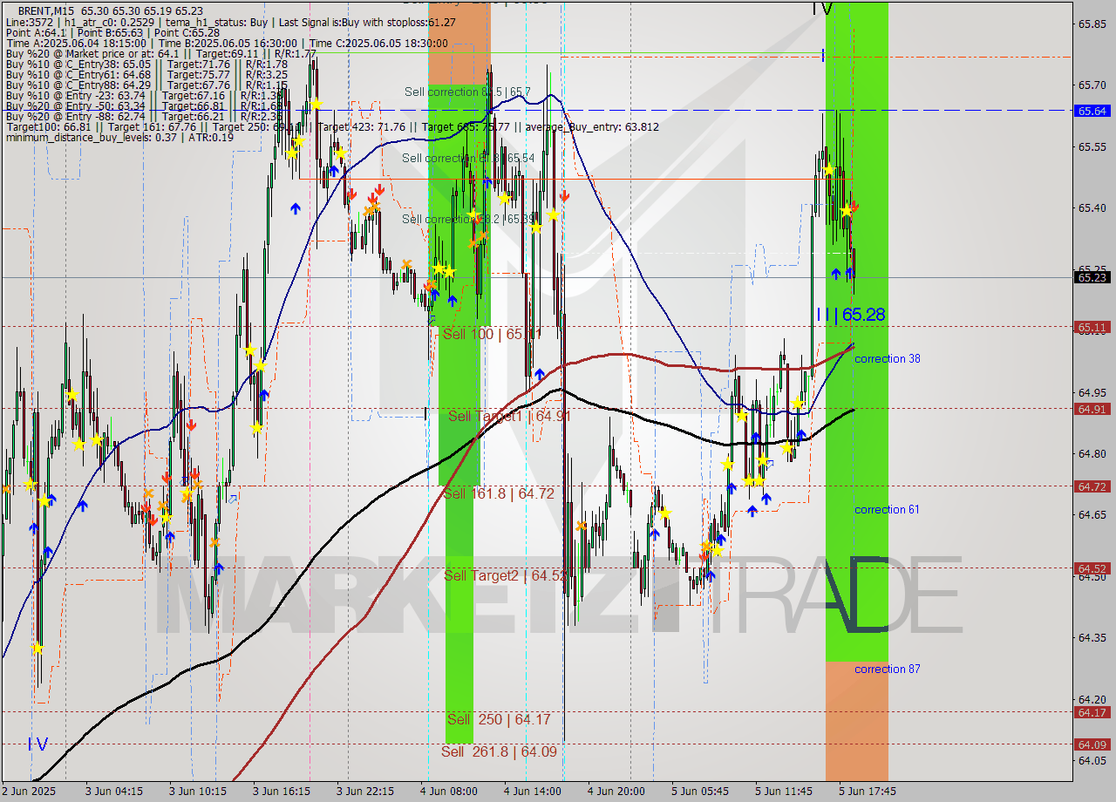The width and height of the screenshot is (1116, 802).
Task: Click the yellow star in the bottom-left chart corner
Action: point(37,648)
